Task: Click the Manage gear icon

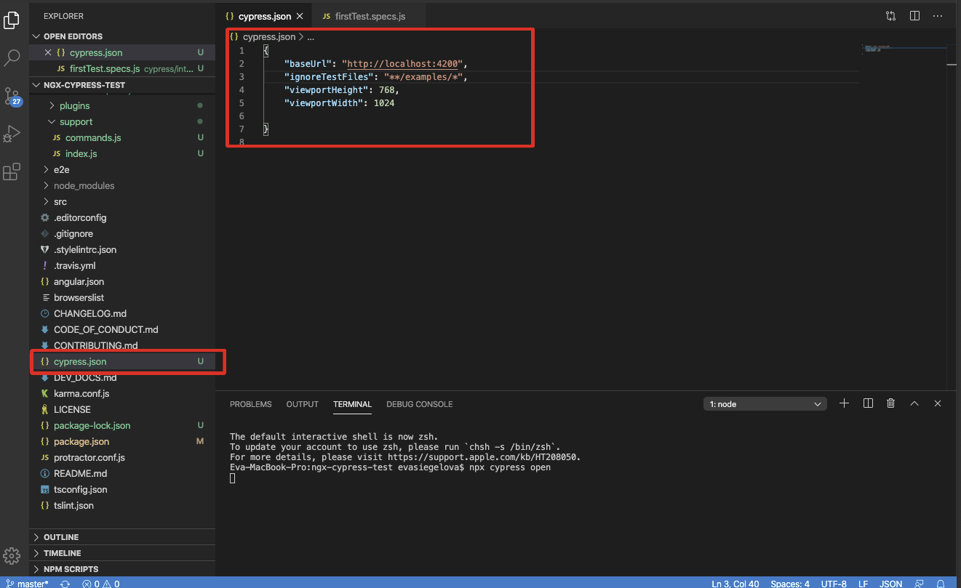Action: click(12, 556)
